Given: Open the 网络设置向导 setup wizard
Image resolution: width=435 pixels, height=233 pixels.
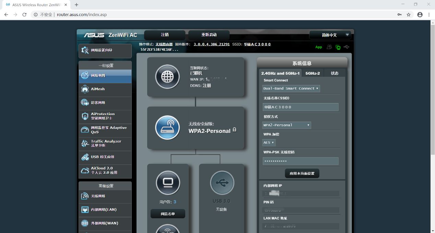Looking at the screenshot, I should (105, 50).
